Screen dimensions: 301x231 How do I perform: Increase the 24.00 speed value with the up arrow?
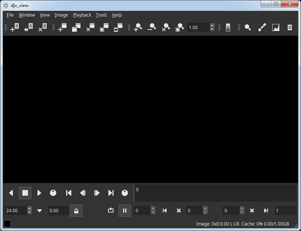click(x=30, y=209)
